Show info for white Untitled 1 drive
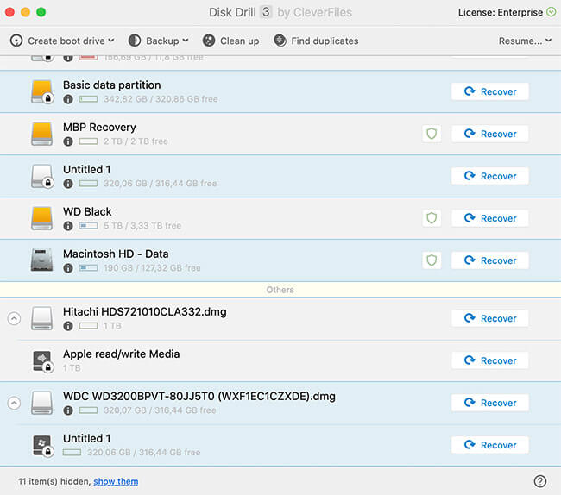 tap(68, 184)
